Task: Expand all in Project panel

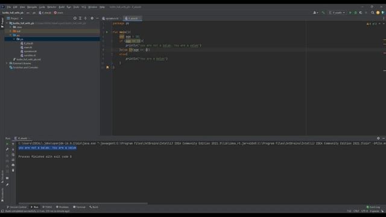Action: click(x=80, y=18)
